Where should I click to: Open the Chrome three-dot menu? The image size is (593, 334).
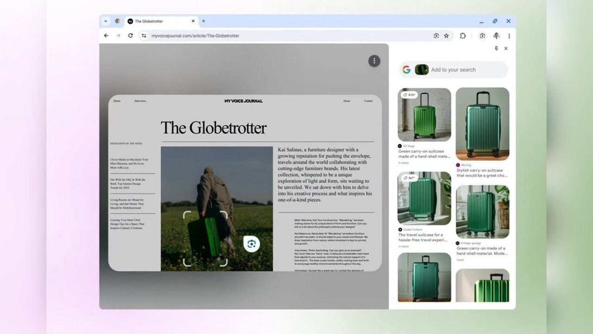point(509,36)
